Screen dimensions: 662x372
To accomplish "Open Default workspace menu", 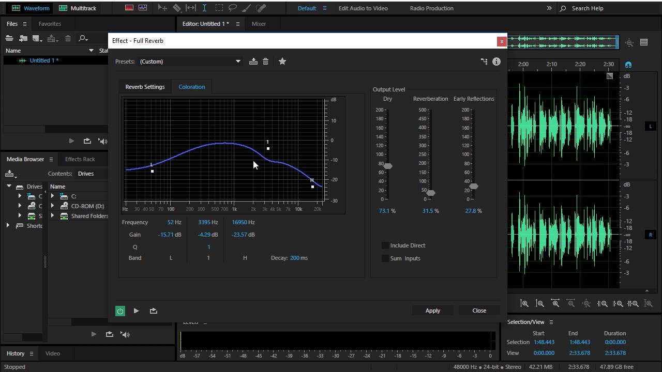I will tap(312, 8).
